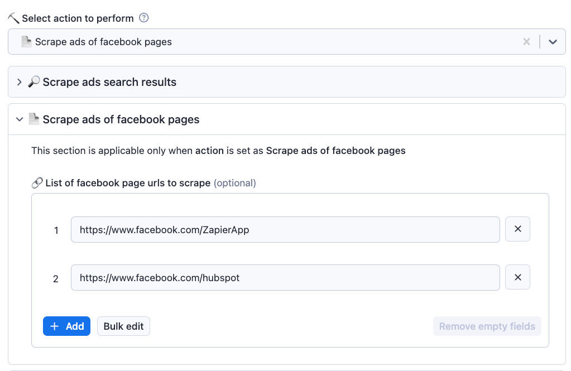This screenshot has width=571, height=371.
Task: Click the optional label next to page urls
Action: [x=234, y=183]
